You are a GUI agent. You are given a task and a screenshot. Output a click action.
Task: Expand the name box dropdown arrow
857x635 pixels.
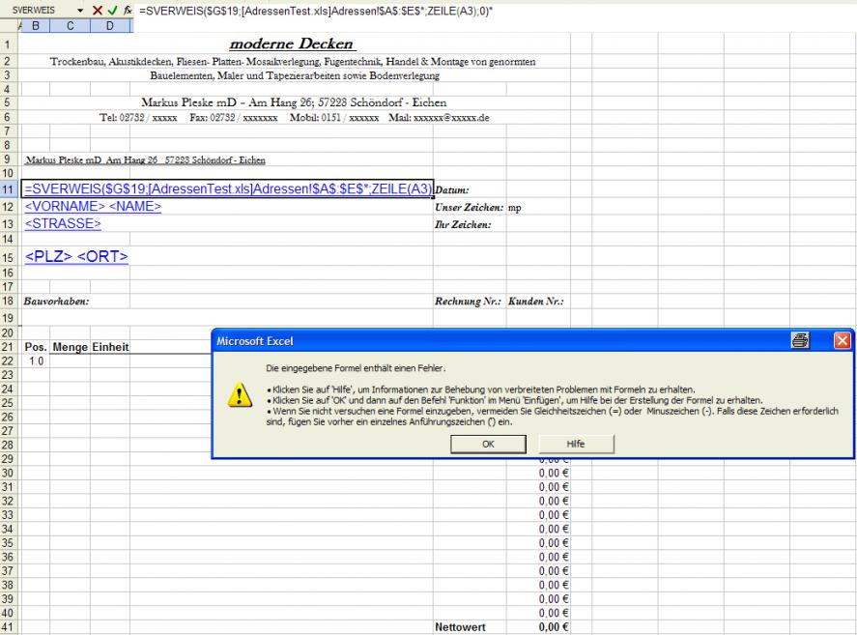pyautogui.click(x=80, y=11)
